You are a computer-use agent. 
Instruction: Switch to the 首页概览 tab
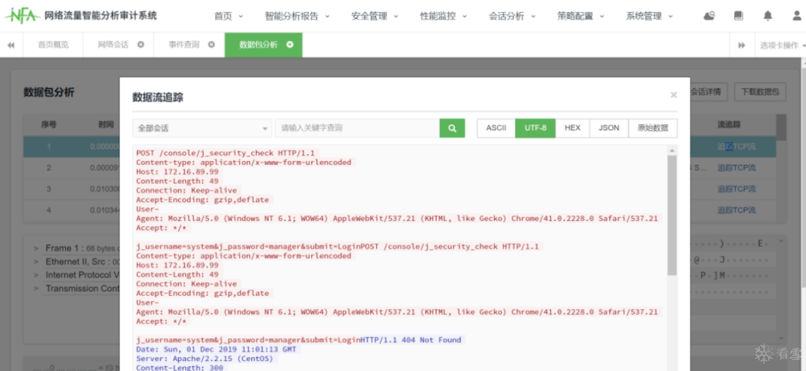pos(53,45)
